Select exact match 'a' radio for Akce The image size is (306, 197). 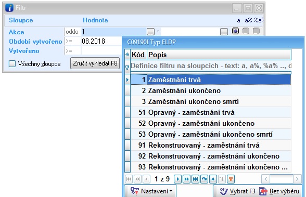coord(235,31)
